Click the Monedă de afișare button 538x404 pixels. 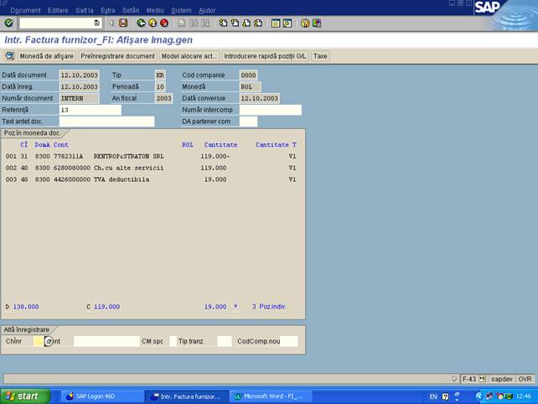click(47, 56)
